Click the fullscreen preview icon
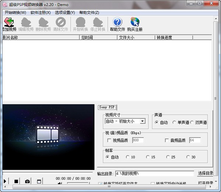The width and height of the screenshot is (221, 192). (x=39, y=181)
